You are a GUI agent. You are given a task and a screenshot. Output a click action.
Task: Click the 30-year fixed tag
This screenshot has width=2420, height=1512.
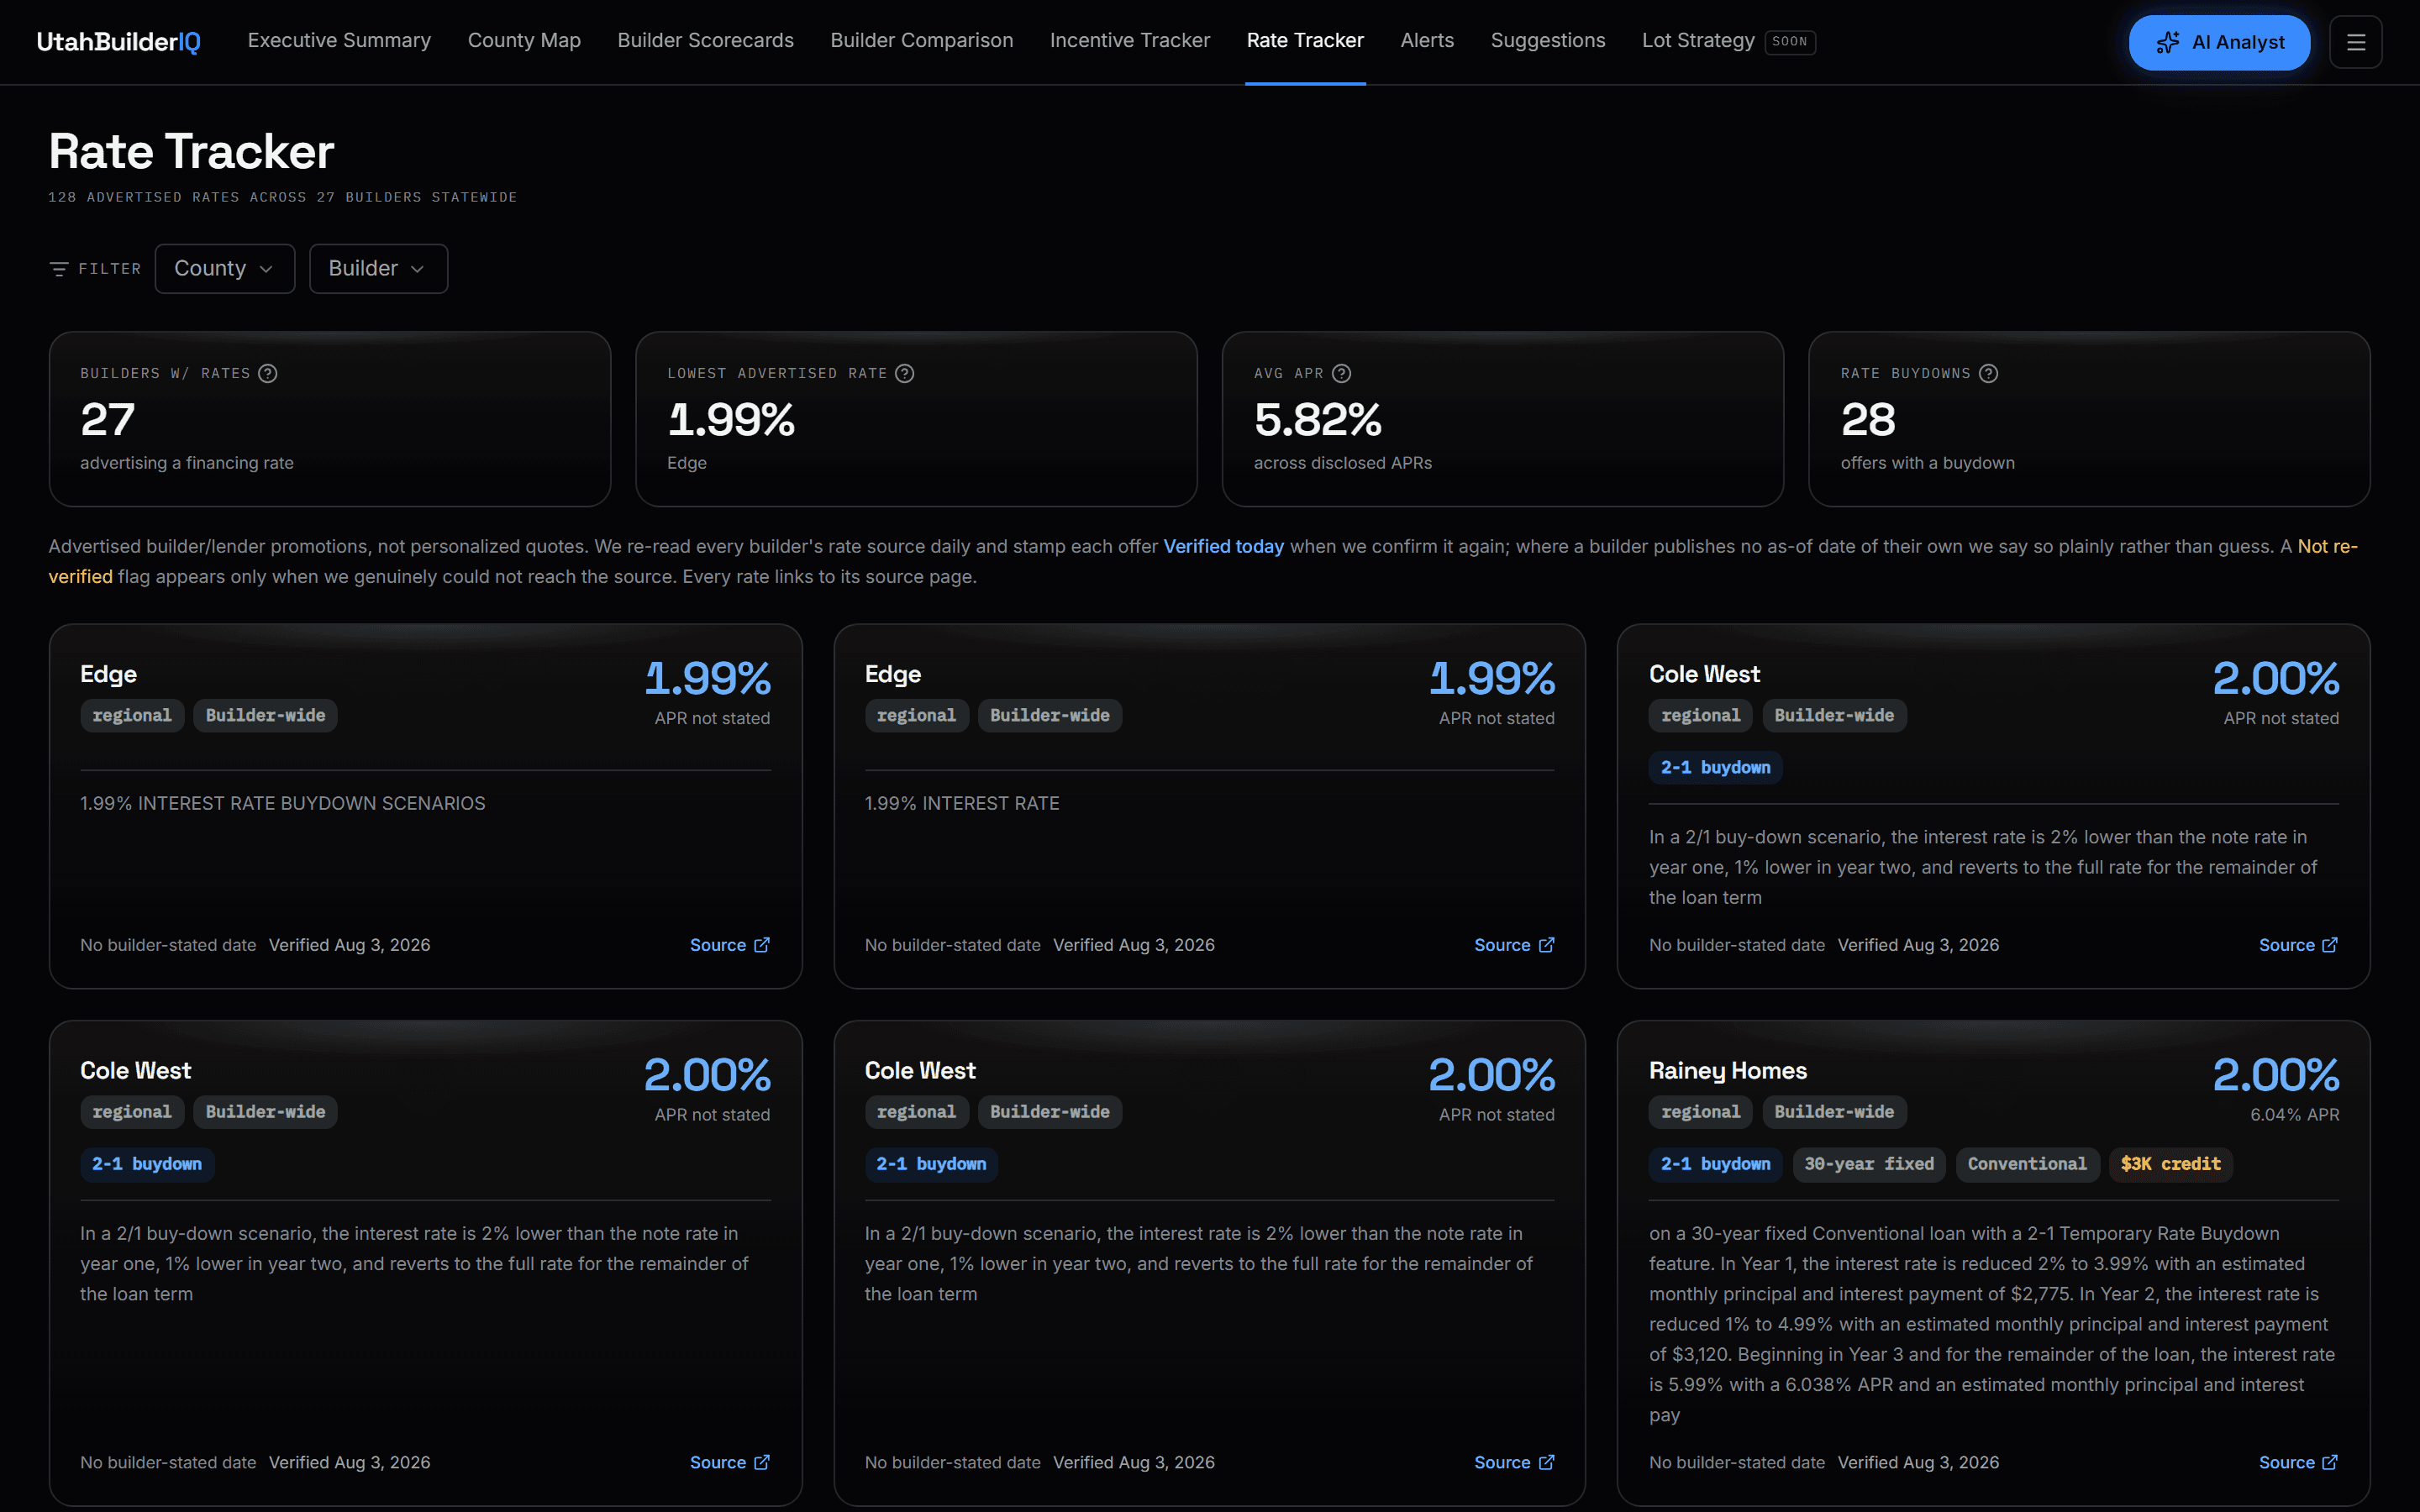[1868, 1164]
